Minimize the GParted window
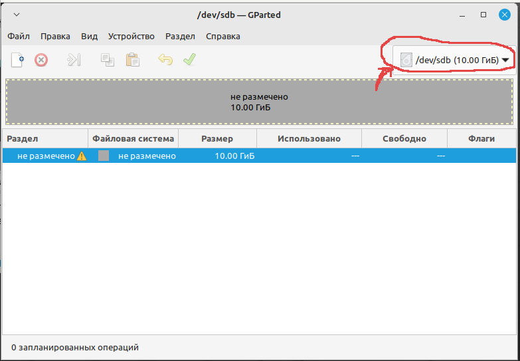 pyautogui.click(x=463, y=15)
